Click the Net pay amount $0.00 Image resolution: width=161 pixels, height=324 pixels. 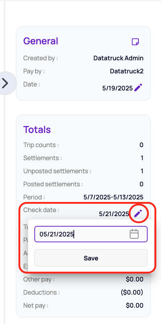(x=135, y=305)
